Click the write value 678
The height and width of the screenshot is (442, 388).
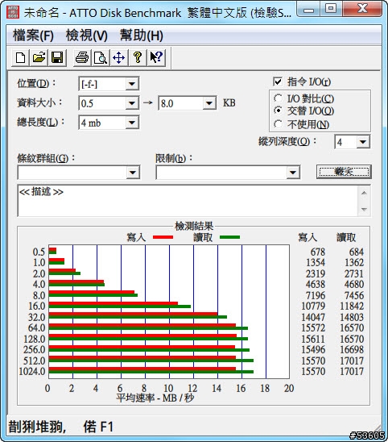coord(318,252)
